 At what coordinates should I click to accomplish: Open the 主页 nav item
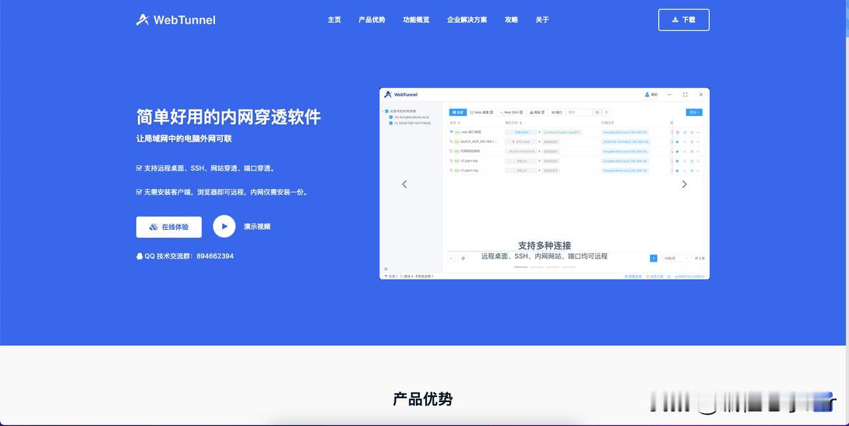pyautogui.click(x=334, y=20)
